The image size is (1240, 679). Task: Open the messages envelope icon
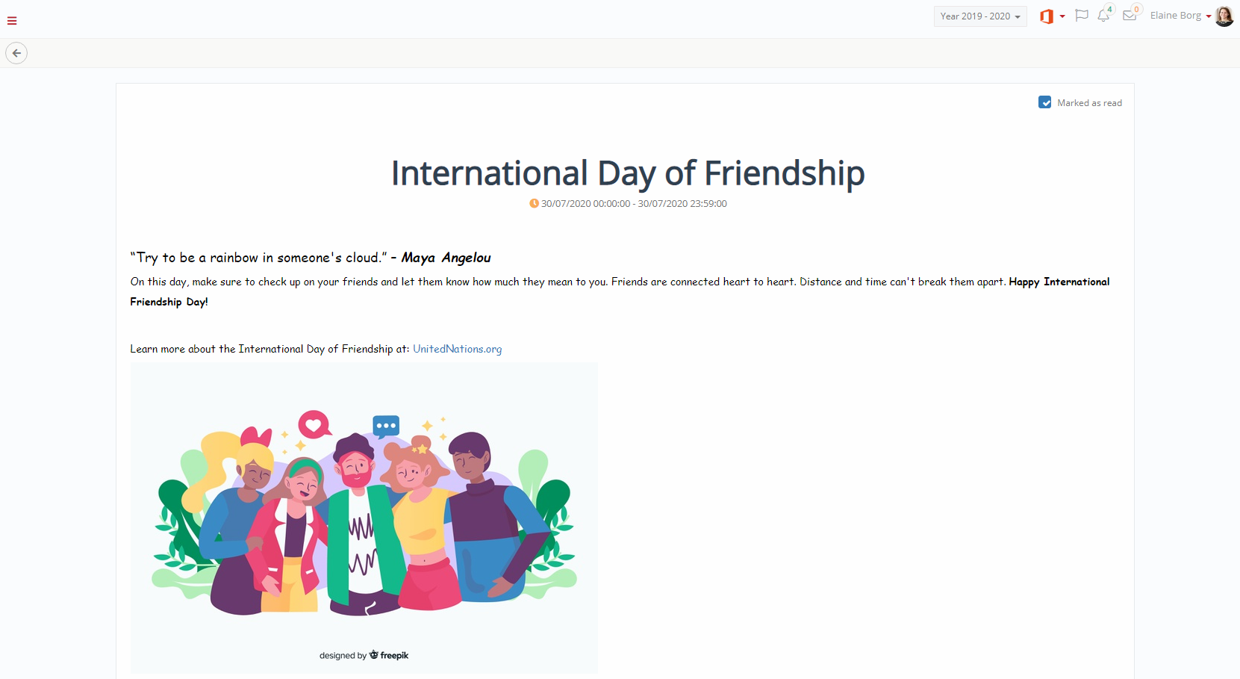(1130, 16)
